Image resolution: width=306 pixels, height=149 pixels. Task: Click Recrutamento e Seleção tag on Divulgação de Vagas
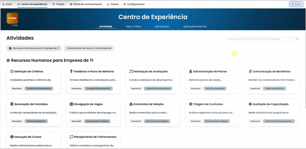(x=97, y=121)
